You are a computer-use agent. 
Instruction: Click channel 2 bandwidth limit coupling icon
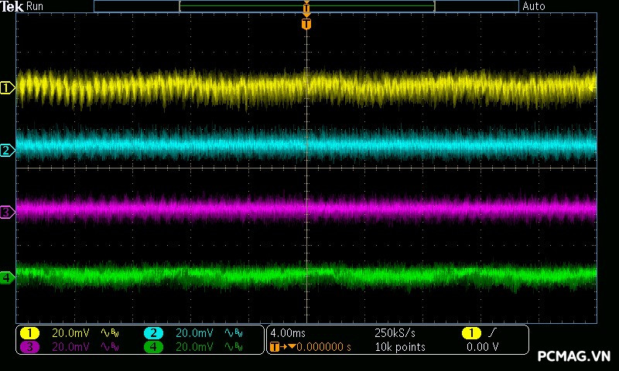coord(233,333)
